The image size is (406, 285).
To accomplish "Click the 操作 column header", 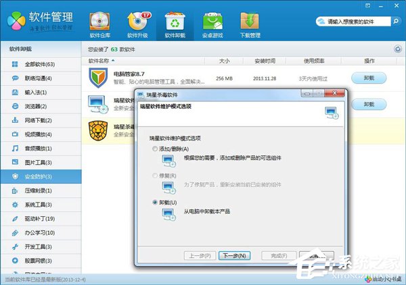I will (x=369, y=61).
